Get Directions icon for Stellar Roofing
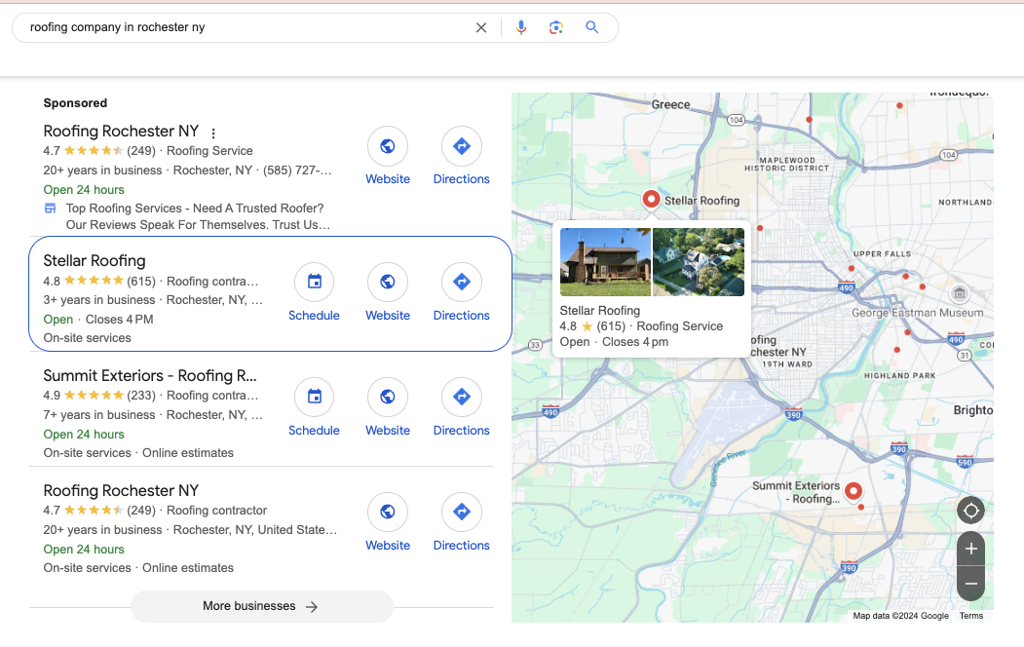 click(462, 282)
